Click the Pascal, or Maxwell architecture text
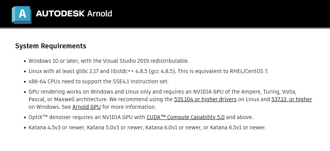Image resolution: width=330 pixels, height=151 pixels. point(68,99)
